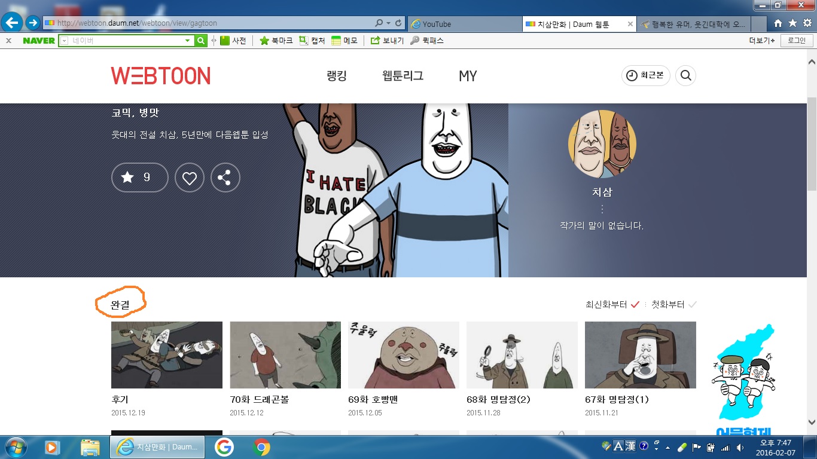Screen dimensions: 817x459
Task: Sort episodes by 최신화부터
Action: [x=613, y=304]
